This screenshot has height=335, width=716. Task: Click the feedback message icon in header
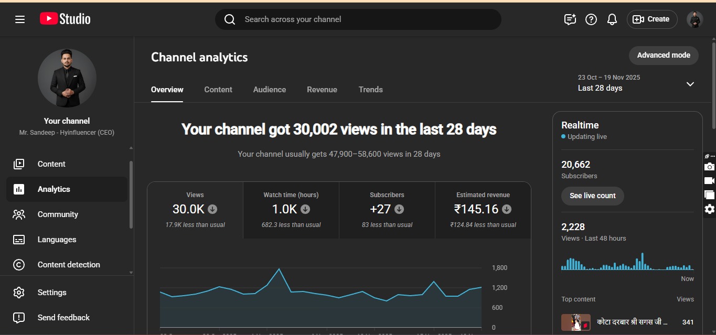tap(570, 19)
